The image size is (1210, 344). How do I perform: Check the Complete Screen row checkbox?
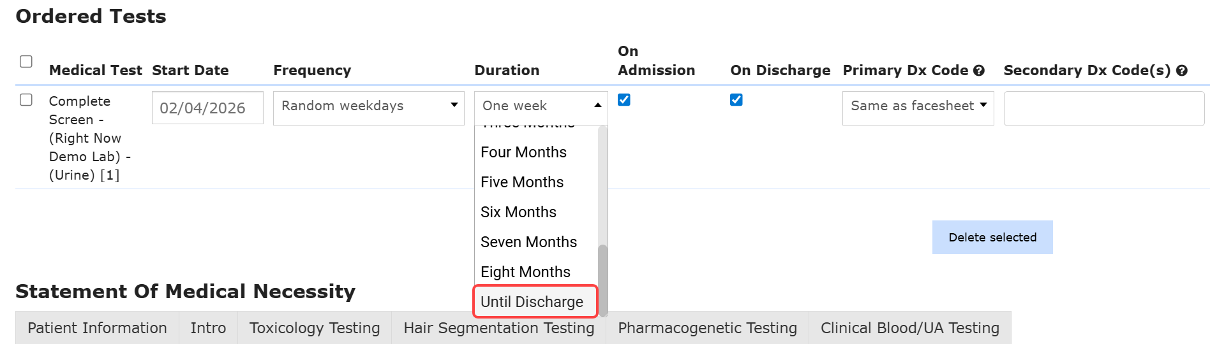tap(26, 100)
